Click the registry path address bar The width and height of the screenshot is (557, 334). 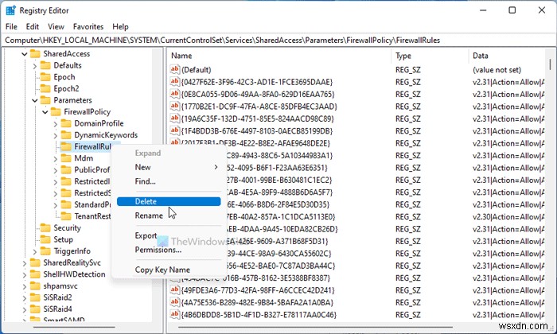[278, 40]
